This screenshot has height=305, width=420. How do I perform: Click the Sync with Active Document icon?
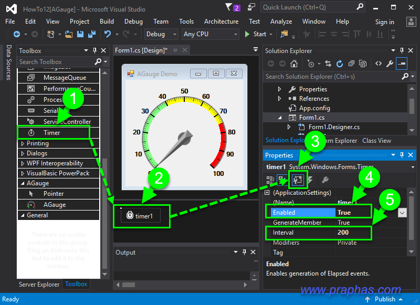coord(328,64)
